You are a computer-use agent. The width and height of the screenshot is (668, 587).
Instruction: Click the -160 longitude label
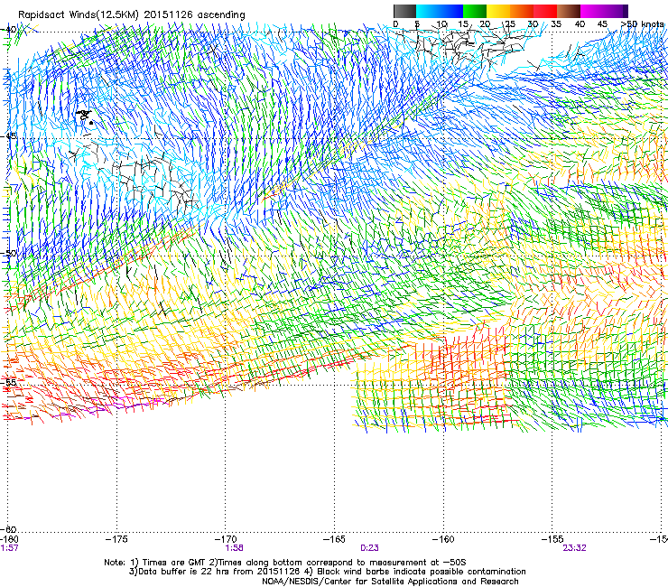point(443,539)
